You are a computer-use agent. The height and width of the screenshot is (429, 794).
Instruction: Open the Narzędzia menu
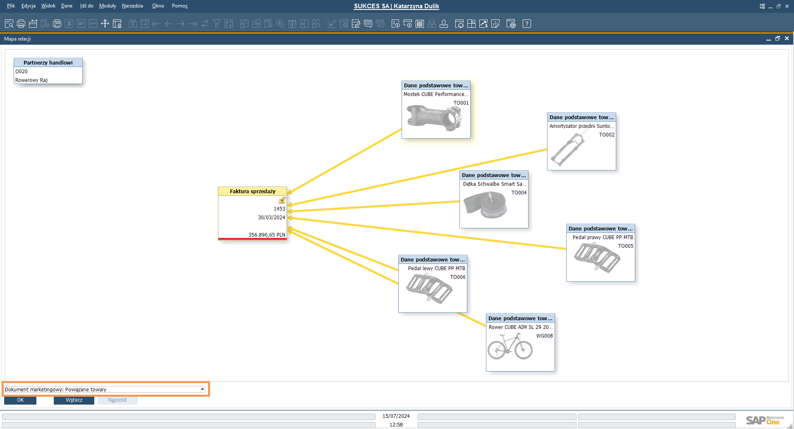[132, 6]
